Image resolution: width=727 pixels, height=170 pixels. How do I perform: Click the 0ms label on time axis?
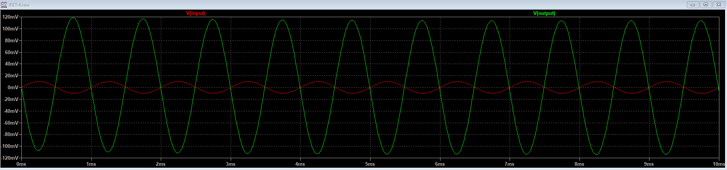point(21,164)
